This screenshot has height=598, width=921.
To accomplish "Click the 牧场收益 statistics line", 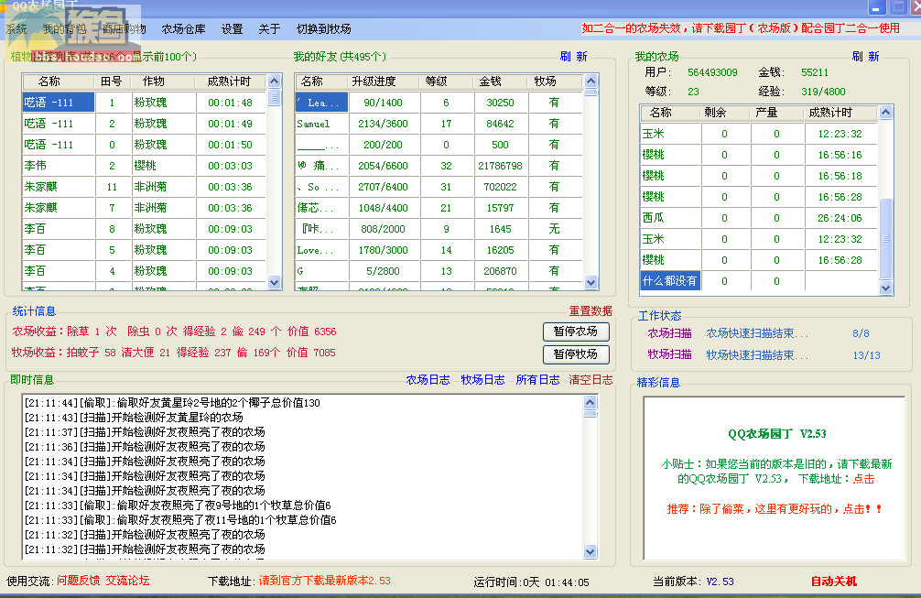I will 173,353.
